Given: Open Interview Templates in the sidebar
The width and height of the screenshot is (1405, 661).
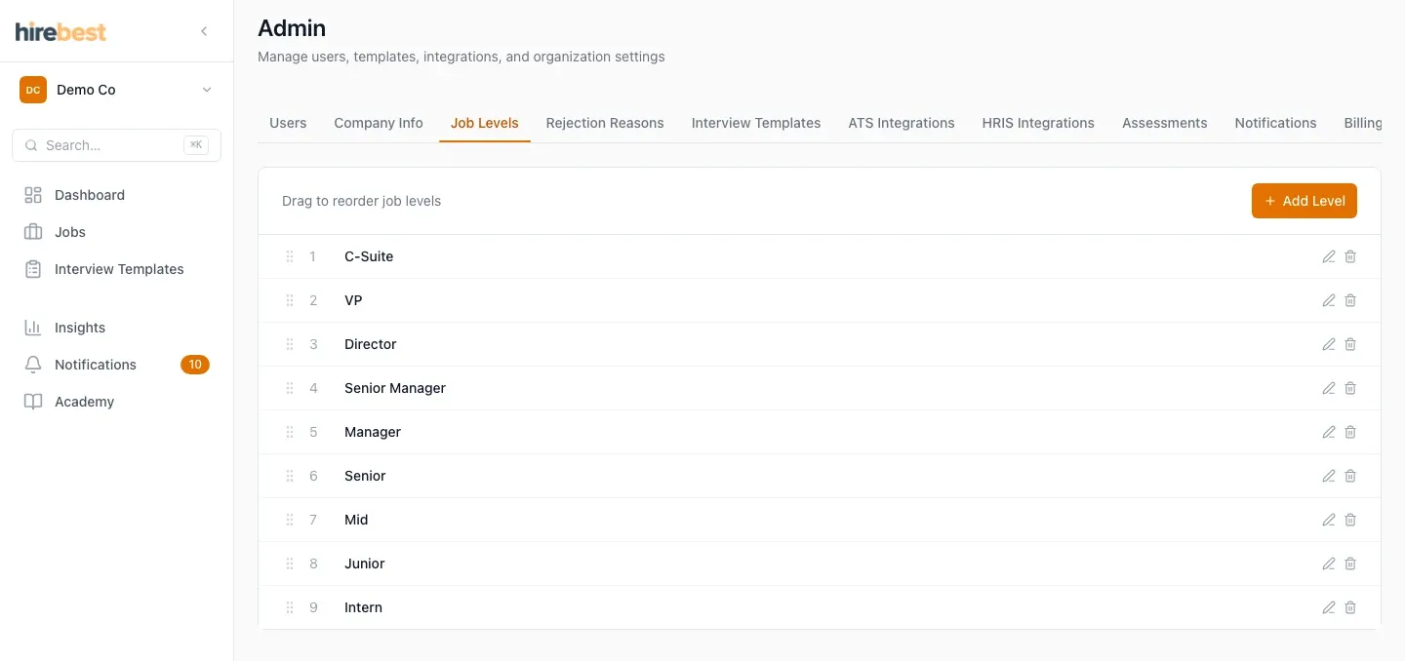Looking at the screenshot, I should [x=117, y=269].
